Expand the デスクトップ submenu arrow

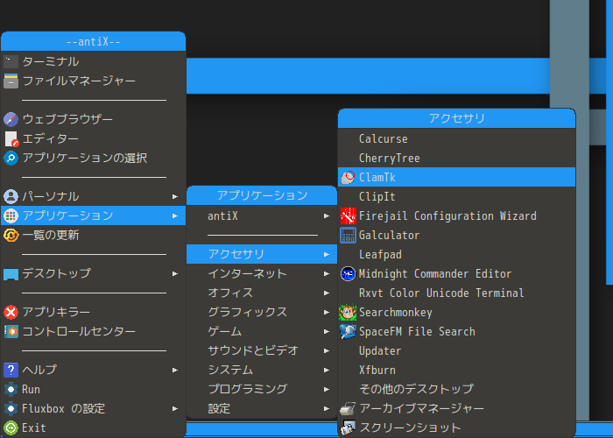pyautogui.click(x=175, y=273)
